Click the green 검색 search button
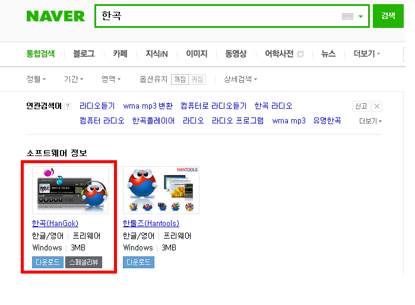This screenshot has width=415, height=305. click(388, 16)
